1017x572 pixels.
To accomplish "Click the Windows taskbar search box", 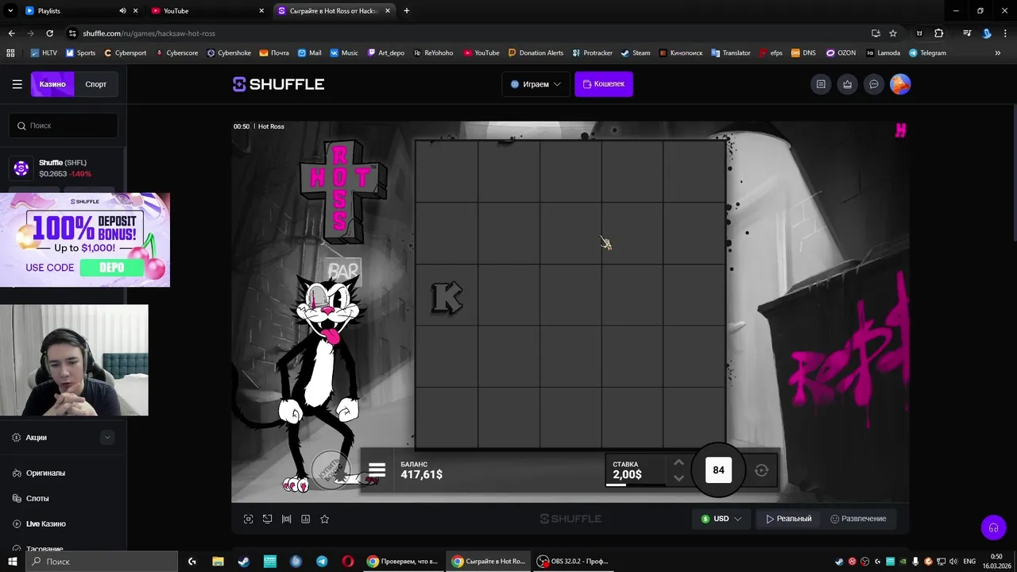I will click(102, 562).
